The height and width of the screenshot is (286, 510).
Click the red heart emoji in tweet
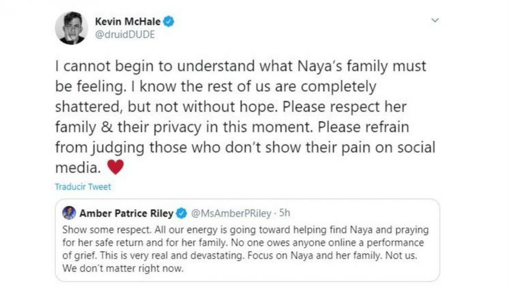[x=115, y=167]
